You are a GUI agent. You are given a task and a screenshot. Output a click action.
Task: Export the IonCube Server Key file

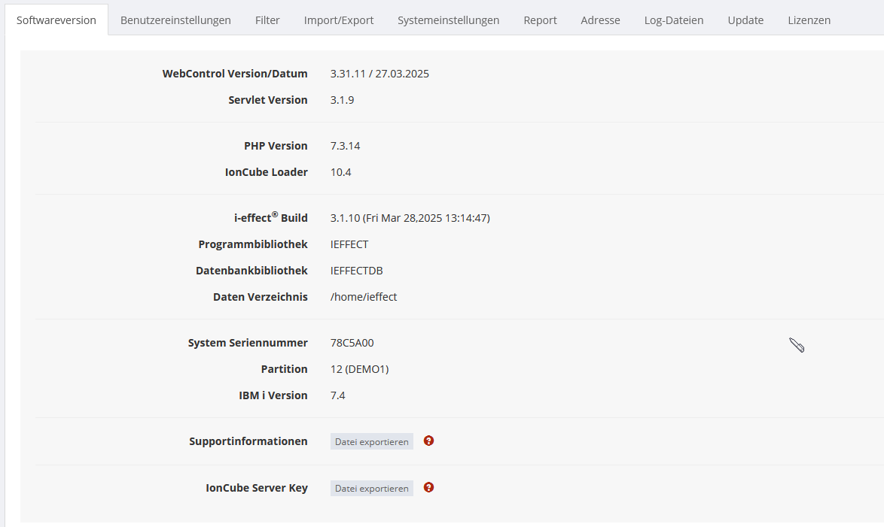(372, 489)
